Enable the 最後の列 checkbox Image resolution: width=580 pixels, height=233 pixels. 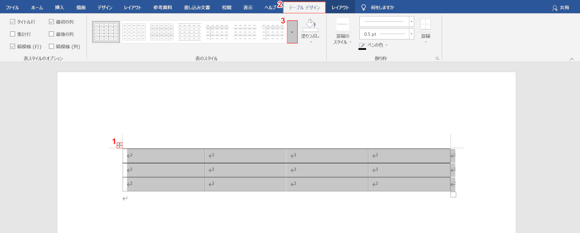(x=51, y=34)
